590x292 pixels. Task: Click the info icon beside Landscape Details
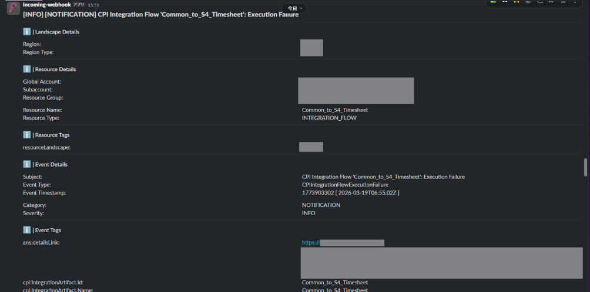[26, 32]
